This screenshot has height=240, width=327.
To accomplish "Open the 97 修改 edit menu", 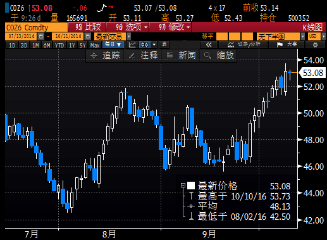I will (171, 27).
